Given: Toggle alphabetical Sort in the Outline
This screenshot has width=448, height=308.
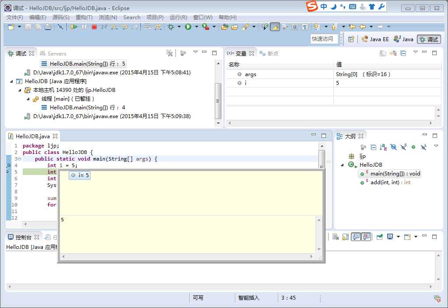Looking at the screenshot, I should coord(383,147).
